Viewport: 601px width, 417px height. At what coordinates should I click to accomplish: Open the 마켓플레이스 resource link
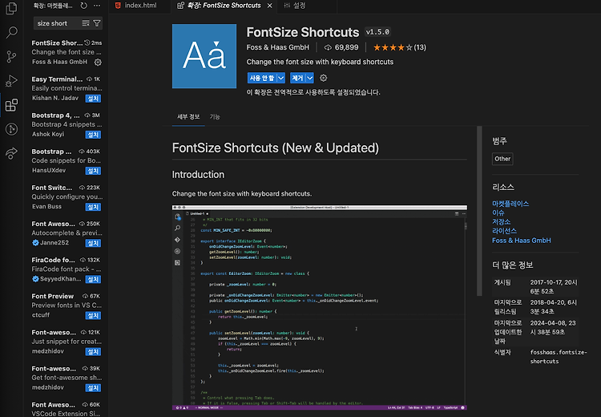tap(510, 204)
